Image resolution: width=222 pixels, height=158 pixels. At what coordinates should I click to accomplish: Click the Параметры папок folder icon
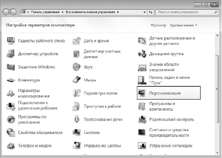(x=77, y=93)
